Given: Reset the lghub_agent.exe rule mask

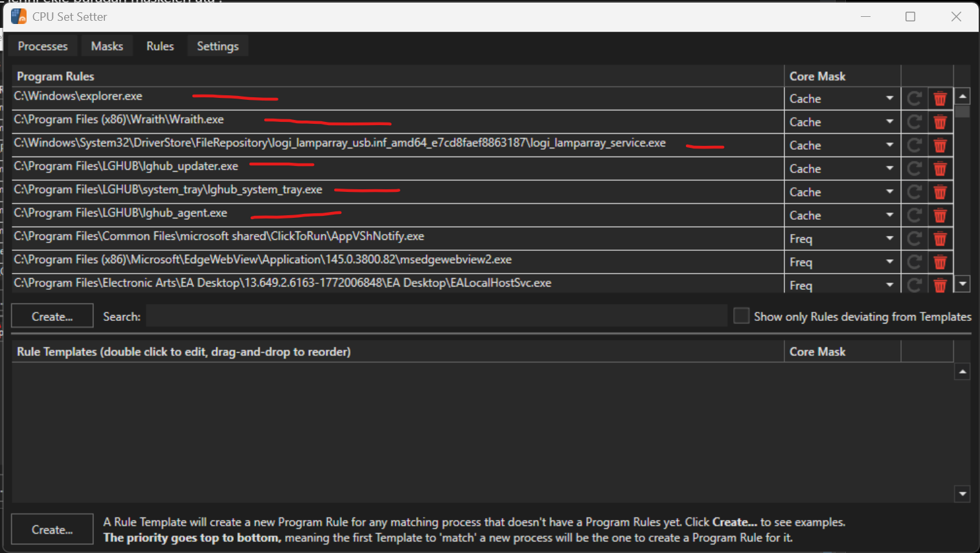Looking at the screenshot, I should point(915,215).
